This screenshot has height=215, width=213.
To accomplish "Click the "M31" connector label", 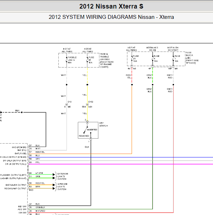I will [x=90, y=107].
